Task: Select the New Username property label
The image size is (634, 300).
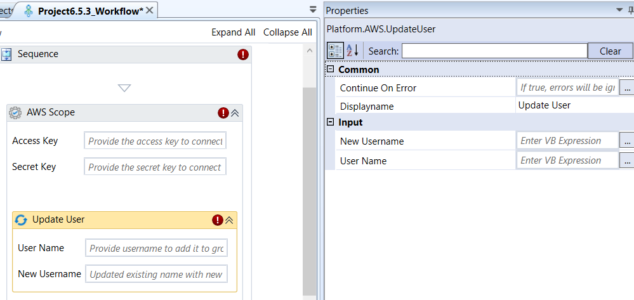Action: tap(372, 141)
